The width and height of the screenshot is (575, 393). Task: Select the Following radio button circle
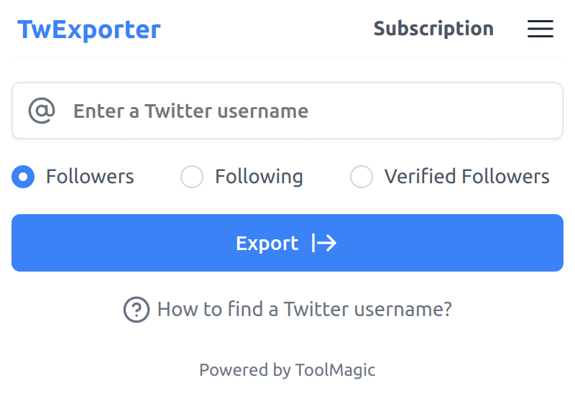click(x=192, y=177)
